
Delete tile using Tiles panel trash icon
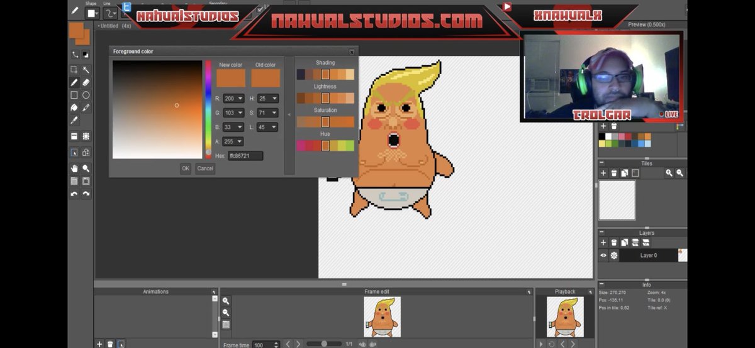coord(614,173)
